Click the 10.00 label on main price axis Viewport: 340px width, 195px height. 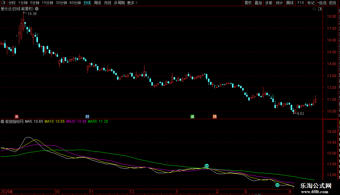pyautogui.click(x=332, y=111)
